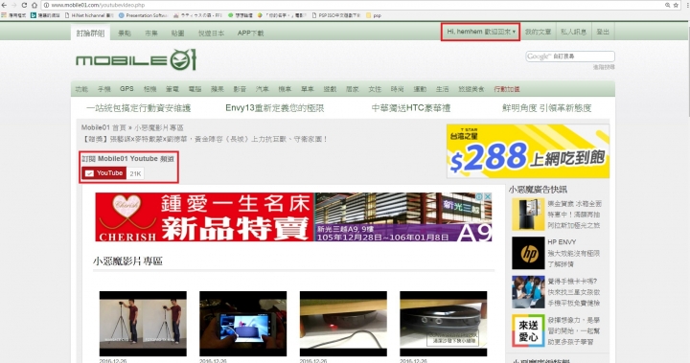The width and height of the screenshot is (690, 363).
Task: Open the apps shortcut in bookmarks bar
Action: click(x=13, y=15)
